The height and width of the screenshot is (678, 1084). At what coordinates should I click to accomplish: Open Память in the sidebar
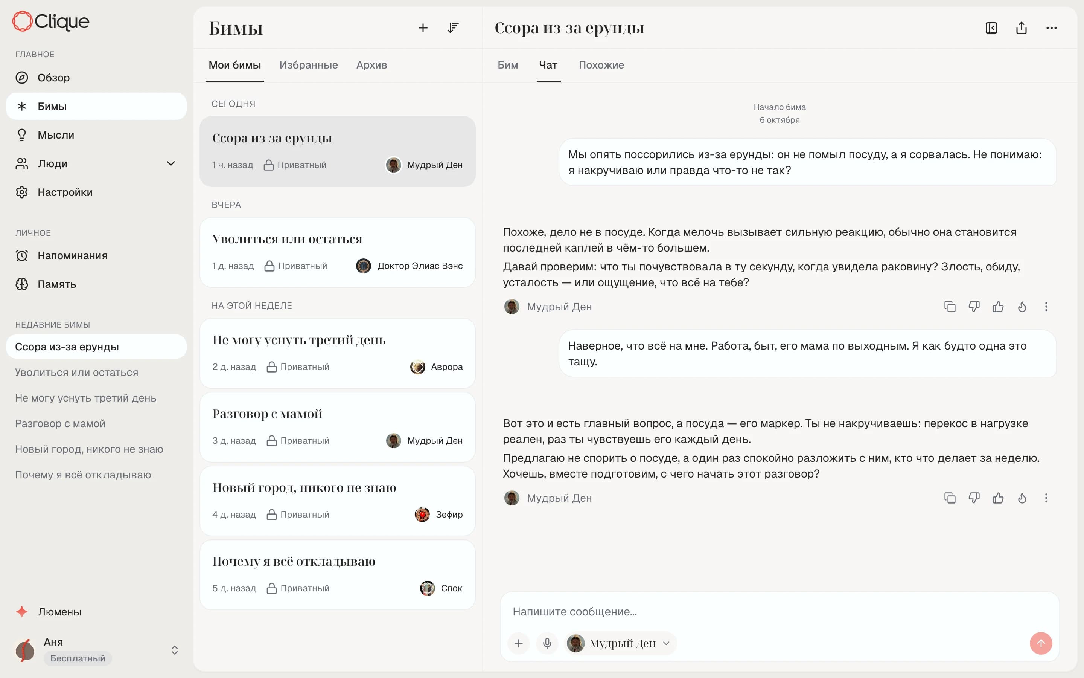tap(96, 284)
